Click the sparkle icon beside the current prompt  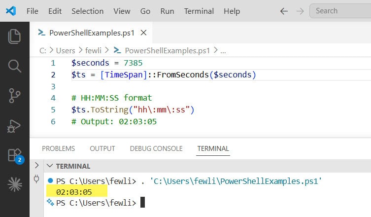click(x=50, y=202)
